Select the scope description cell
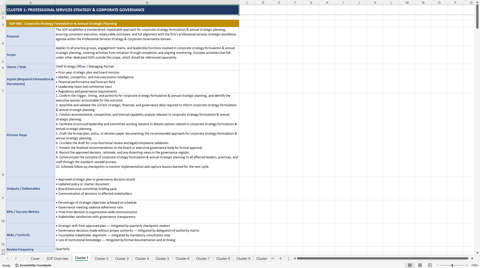Screen dimensions: 480x268 click(147, 55)
